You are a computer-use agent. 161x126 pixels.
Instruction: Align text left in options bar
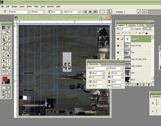click(x=86, y=12)
